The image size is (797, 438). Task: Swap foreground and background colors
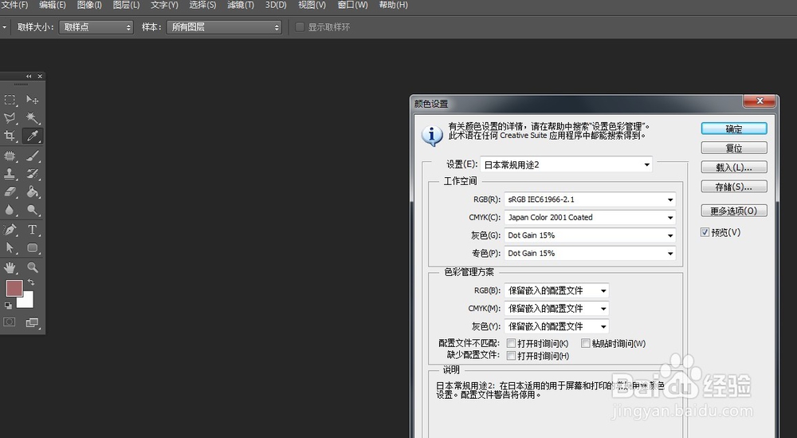point(31,282)
